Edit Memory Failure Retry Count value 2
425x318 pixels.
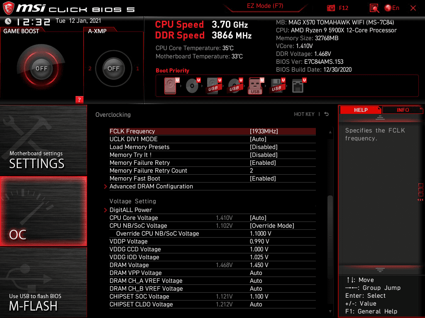[212, 171]
